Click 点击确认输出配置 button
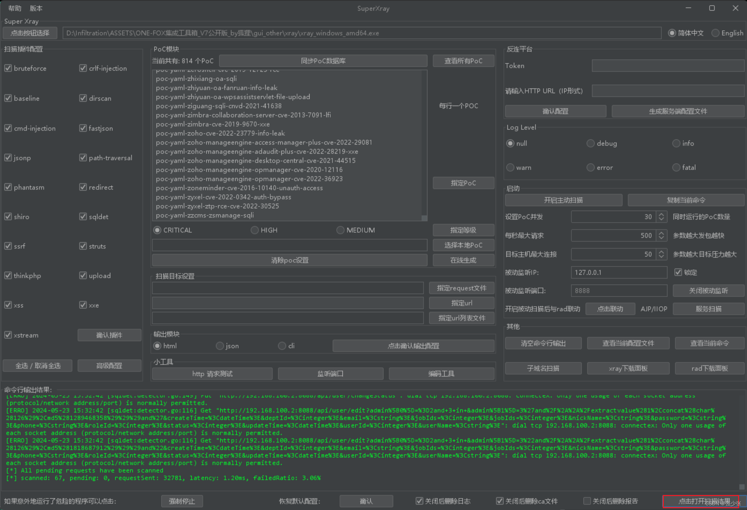 pos(413,346)
